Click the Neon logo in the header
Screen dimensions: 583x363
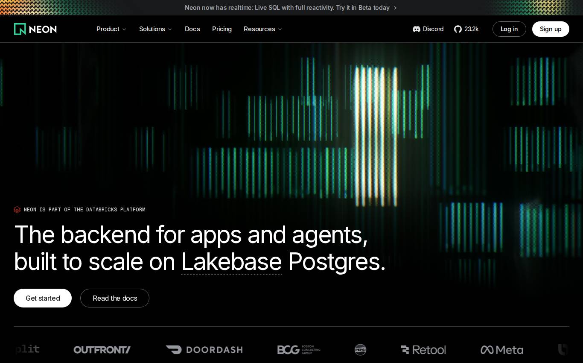click(35, 29)
